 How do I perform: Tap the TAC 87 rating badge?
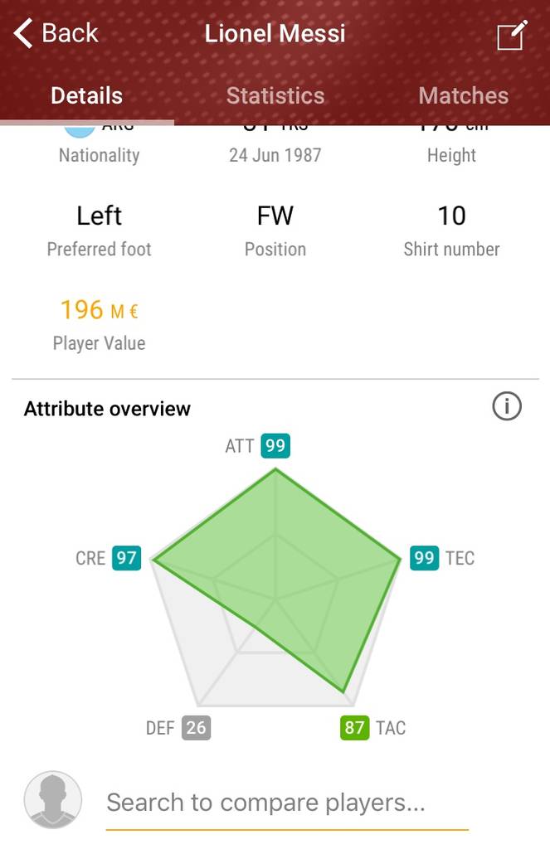tap(354, 727)
